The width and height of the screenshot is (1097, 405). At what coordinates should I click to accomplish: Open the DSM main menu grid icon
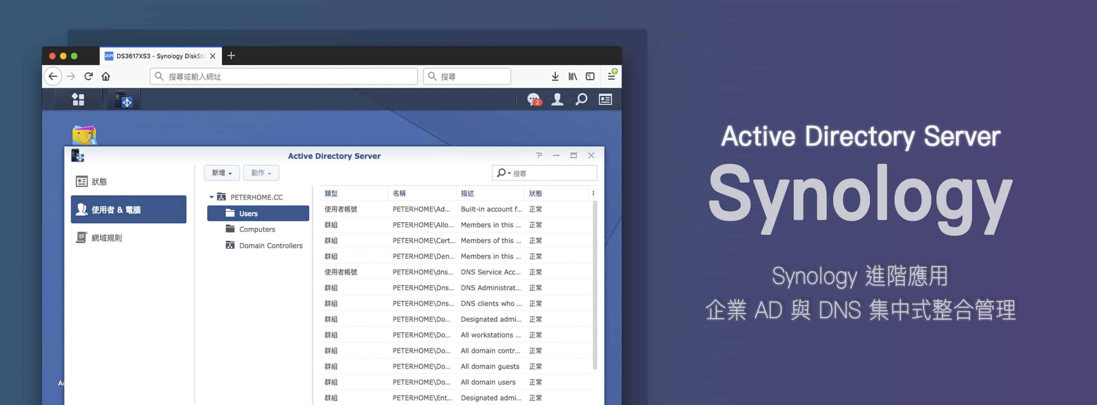coord(78,100)
